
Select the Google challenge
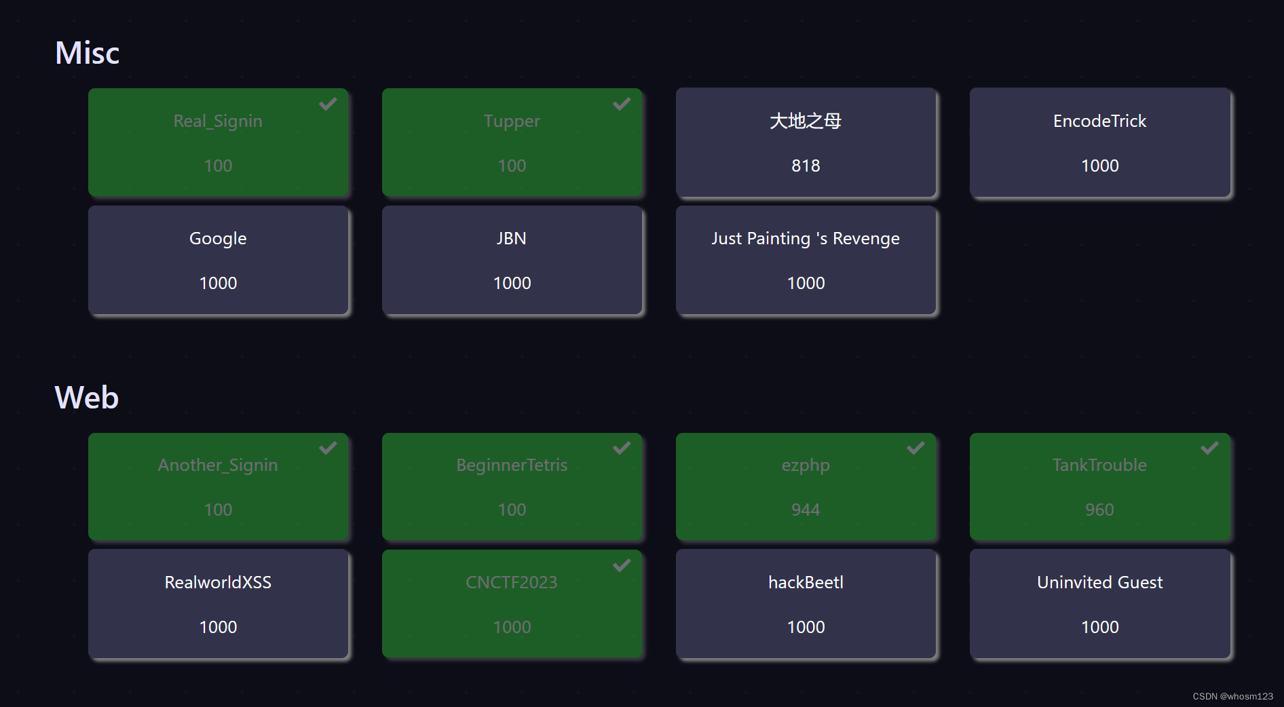pyautogui.click(x=218, y=260)
